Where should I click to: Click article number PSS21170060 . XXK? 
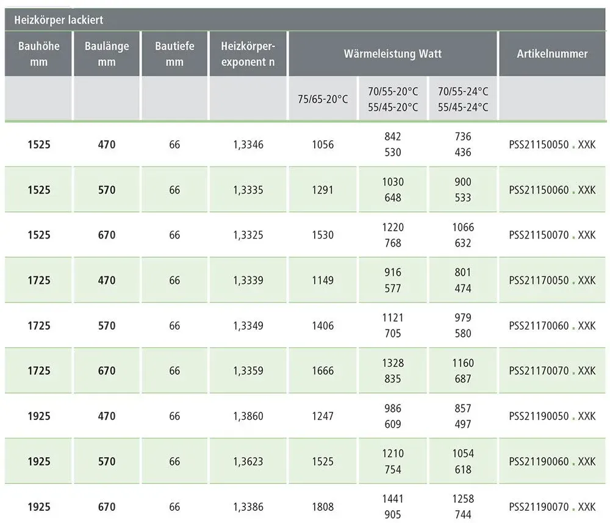point(552,326)
